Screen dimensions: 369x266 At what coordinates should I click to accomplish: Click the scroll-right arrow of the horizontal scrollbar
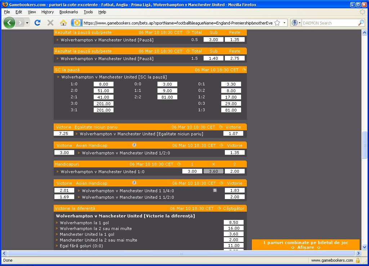click(358, 253)
